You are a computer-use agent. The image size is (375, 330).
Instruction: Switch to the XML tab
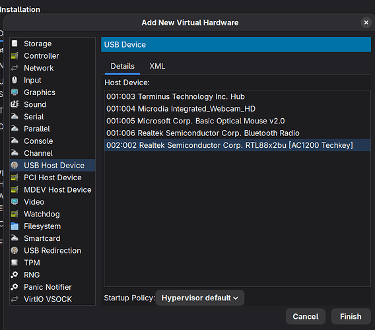(157, 66)
